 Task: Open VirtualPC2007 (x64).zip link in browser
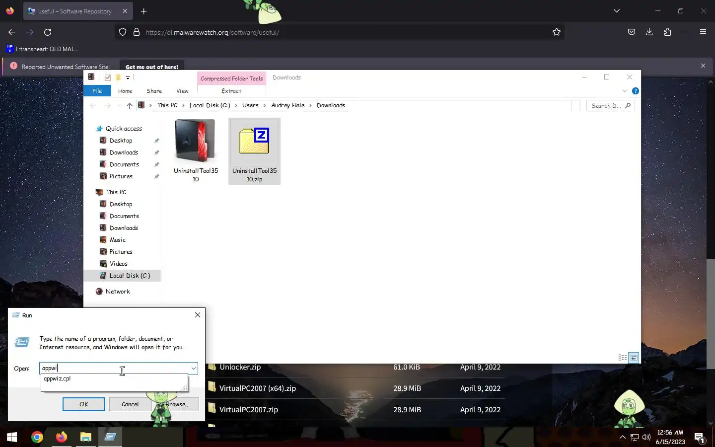(x=258, y=388)
